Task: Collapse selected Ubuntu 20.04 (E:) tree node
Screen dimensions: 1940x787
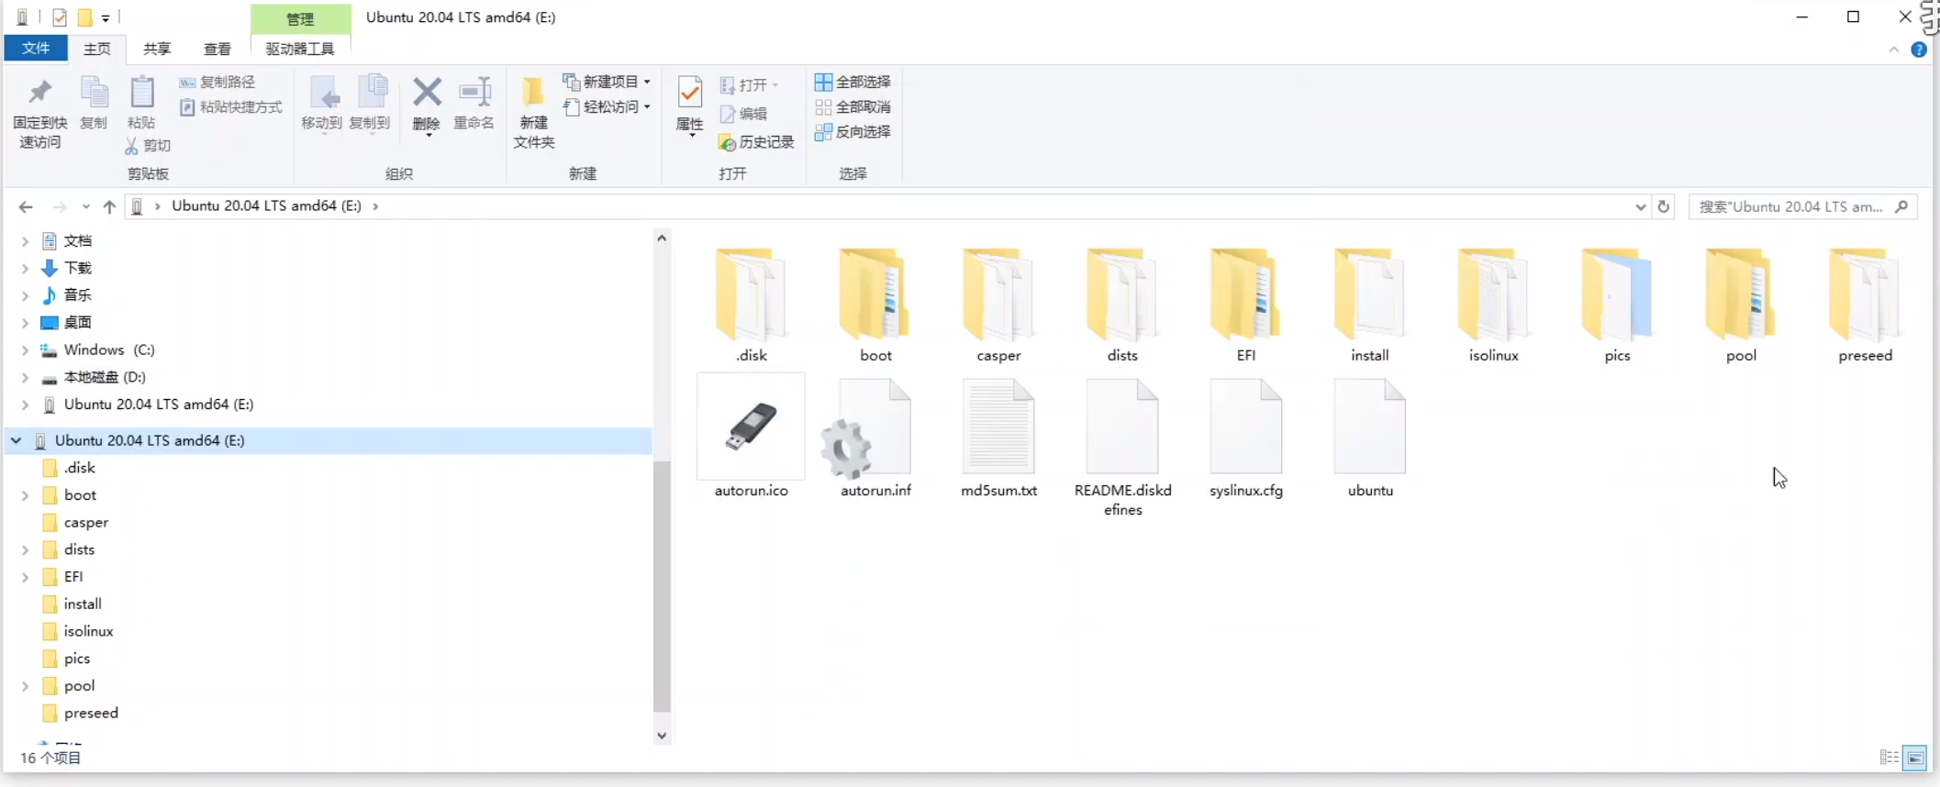Action: pos(16,441)
